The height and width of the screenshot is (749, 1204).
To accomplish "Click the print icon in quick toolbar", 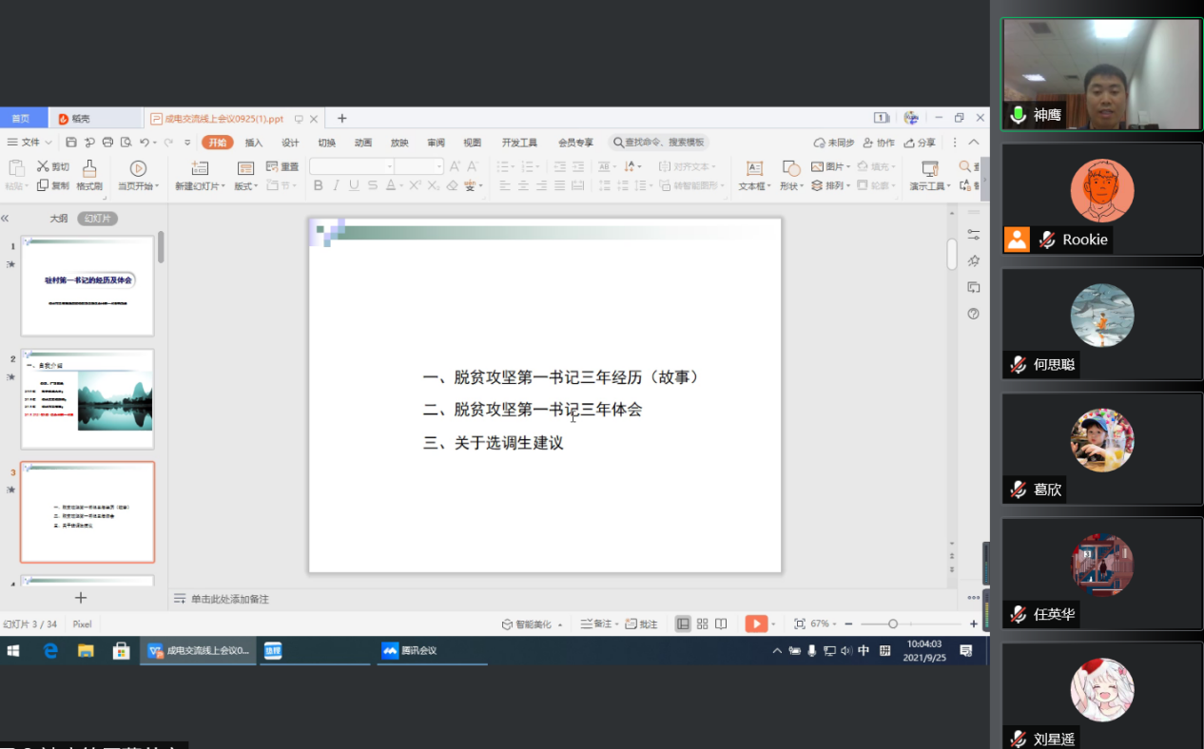I will pos(107,143).
